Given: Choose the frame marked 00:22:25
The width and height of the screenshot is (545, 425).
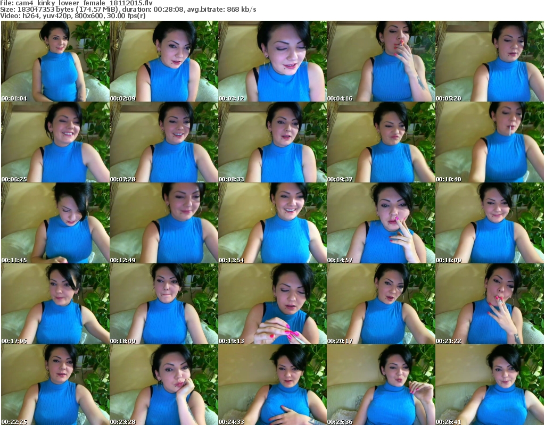Looking at the screenshot, I should pos(55,385).
